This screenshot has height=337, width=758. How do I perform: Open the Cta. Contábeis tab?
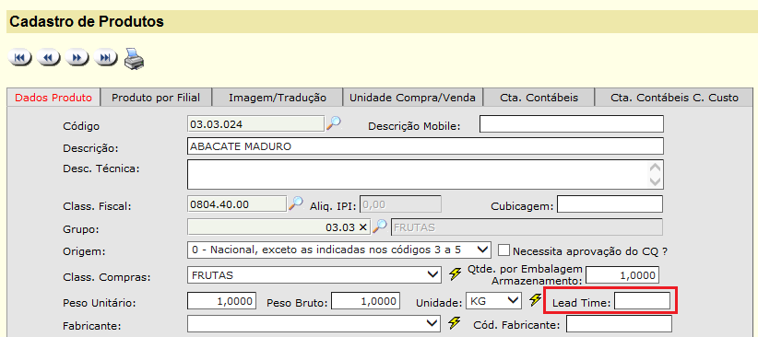[x=539, y=98]
